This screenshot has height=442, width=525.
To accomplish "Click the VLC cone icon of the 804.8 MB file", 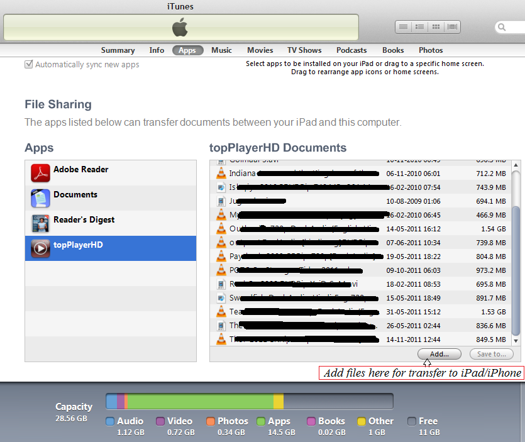I will pos(221,256).
